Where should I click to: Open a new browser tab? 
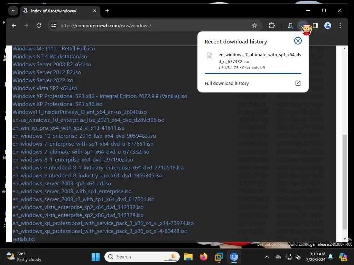107,11
